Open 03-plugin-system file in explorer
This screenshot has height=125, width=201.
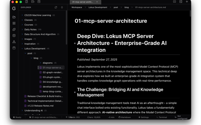click(x=52, y=77)
